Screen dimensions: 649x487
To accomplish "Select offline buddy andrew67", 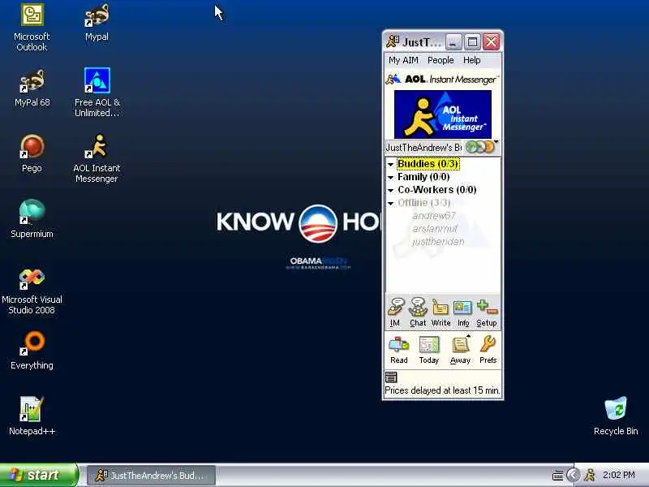I will click(433, 216).
